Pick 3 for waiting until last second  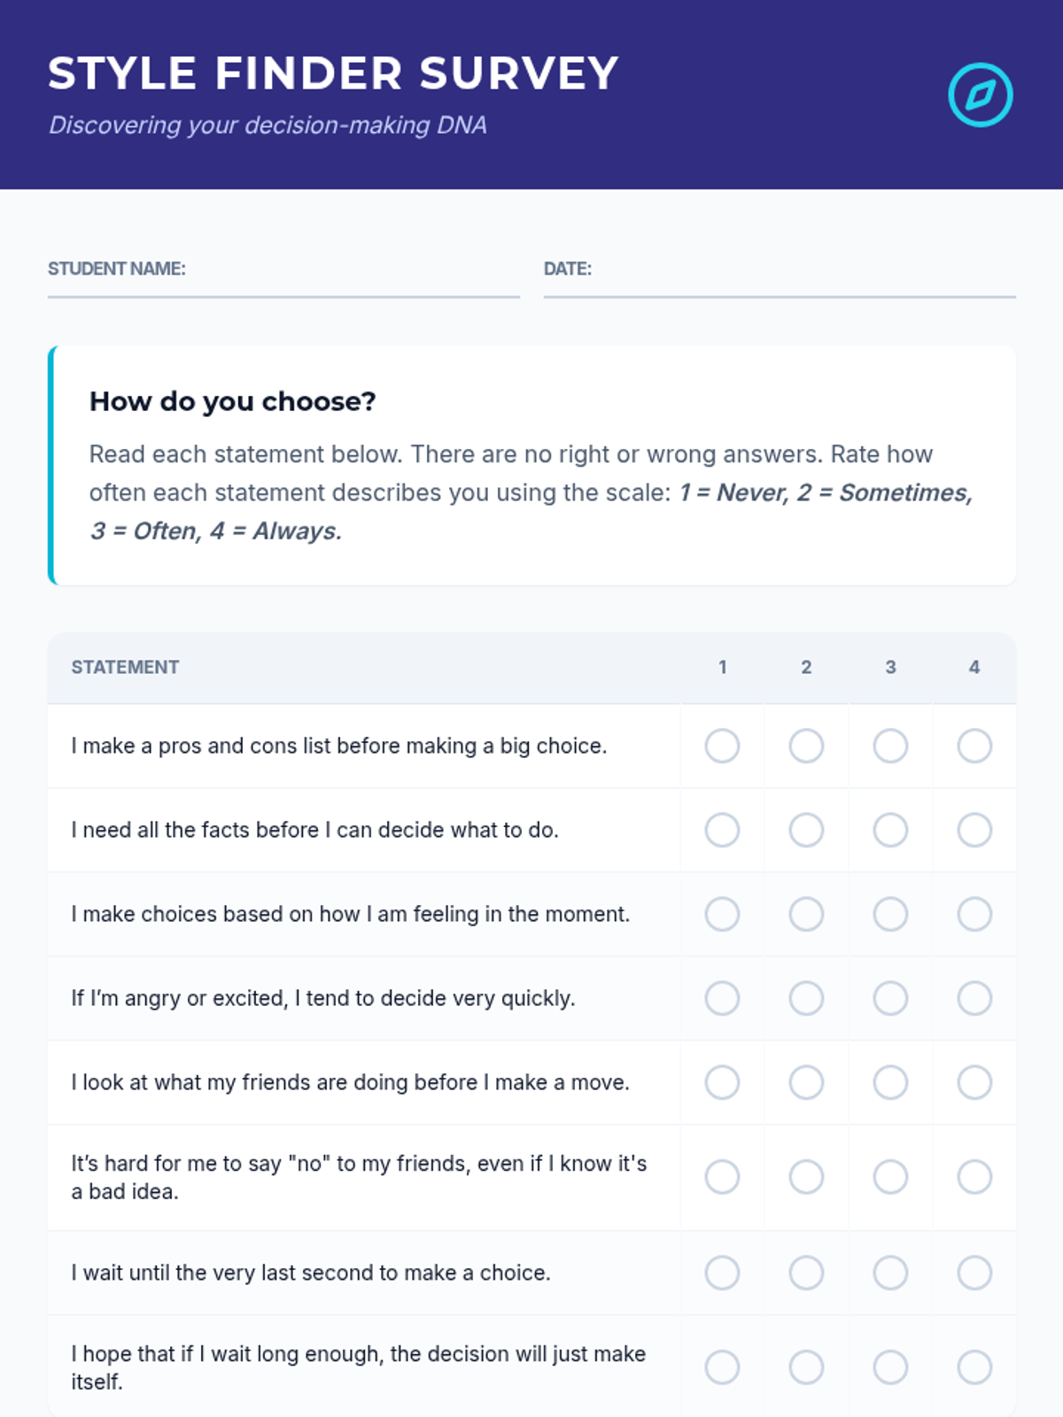[890, 1273]
